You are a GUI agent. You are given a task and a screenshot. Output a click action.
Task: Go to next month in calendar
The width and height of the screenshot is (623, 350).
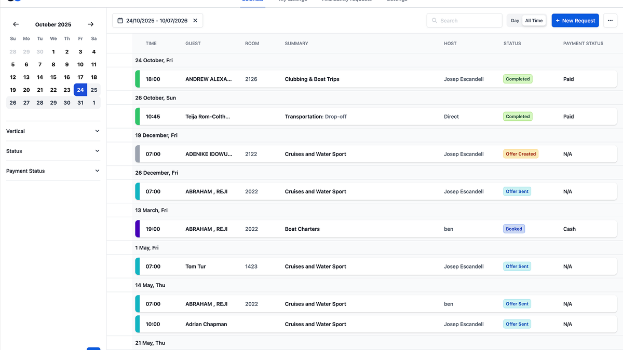point(91,24)
